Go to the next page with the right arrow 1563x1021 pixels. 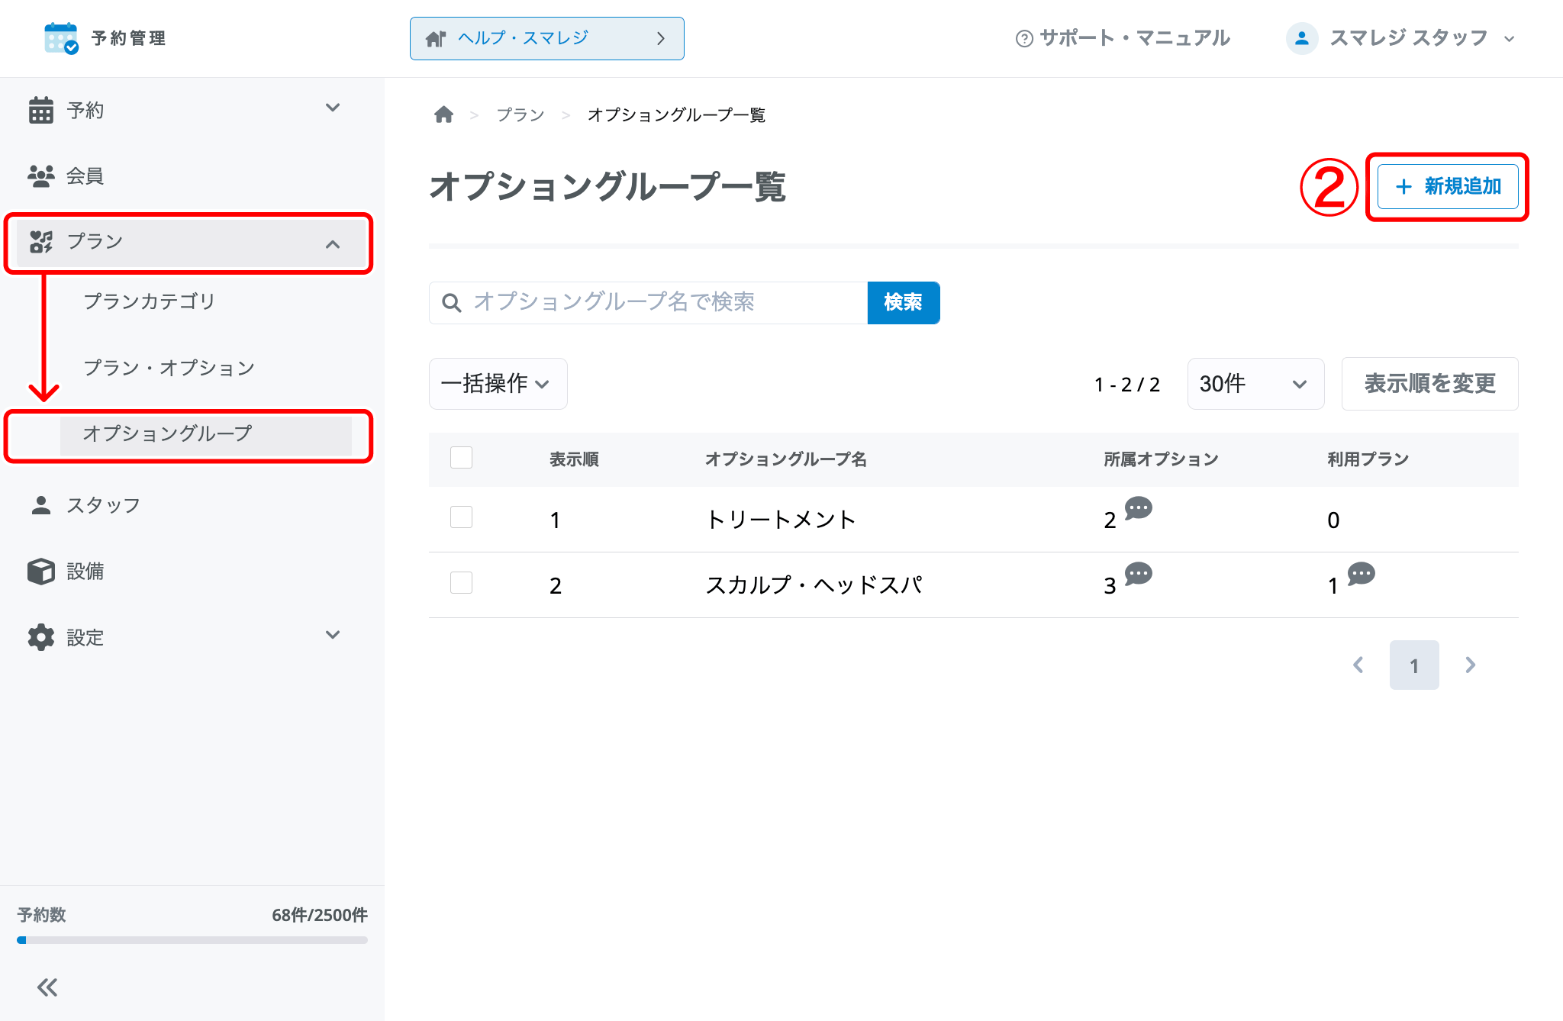(1471, 665)
